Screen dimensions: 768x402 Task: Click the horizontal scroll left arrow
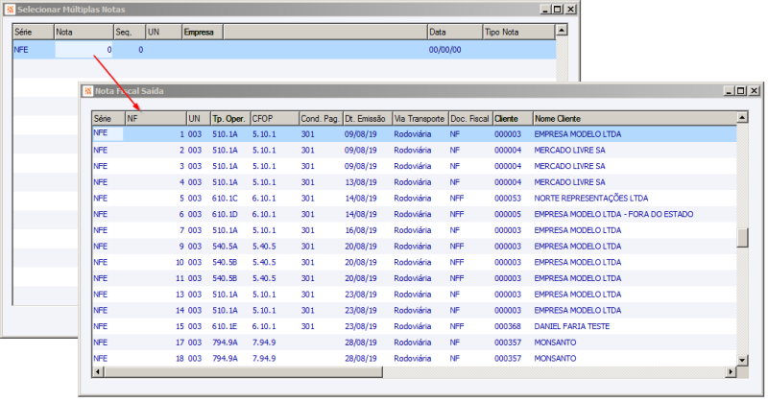(97, 371)
